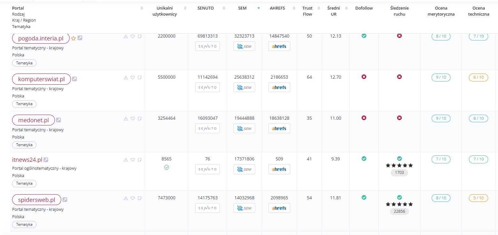498x235 pixels.
Task: Click the Śledzenie ruchu column header
Action: click(399, 11)
